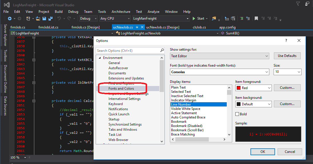Collapse the Environment tree node
Viewport: 313px width, 164px height.
[100, 58]
